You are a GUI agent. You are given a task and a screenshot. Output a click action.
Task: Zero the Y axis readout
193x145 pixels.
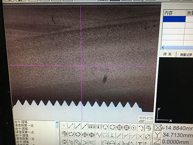click(x=157, y=135)
